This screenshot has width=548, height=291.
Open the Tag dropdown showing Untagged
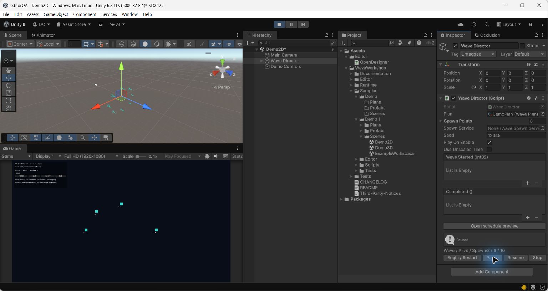click(x=478, y=54)
